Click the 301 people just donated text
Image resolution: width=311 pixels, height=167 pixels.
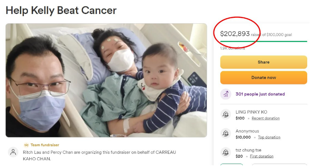pos(260,94)
